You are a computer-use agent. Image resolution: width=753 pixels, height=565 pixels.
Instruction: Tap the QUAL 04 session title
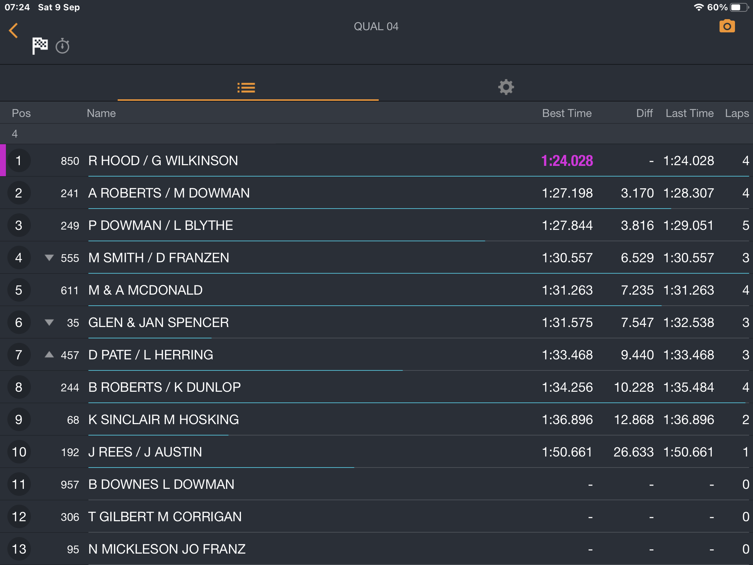point(376,26)
